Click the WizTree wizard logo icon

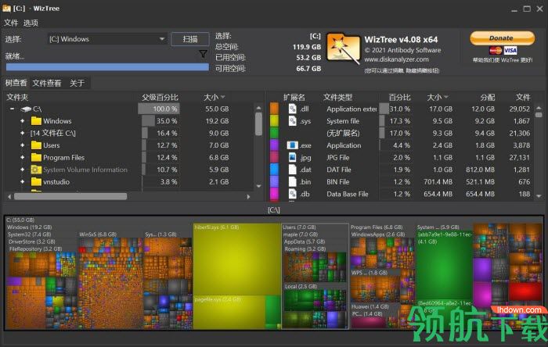tap(343, 48)
